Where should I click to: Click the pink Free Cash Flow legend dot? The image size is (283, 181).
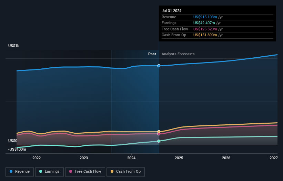[x=71, y=171]
